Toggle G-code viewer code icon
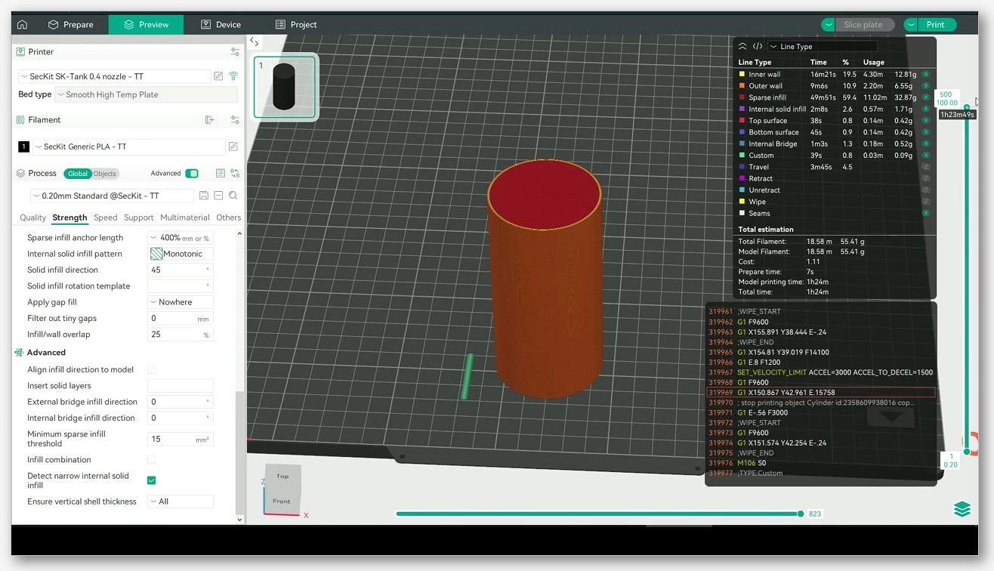This screenshot has height=571, width=994. point(757,46)
